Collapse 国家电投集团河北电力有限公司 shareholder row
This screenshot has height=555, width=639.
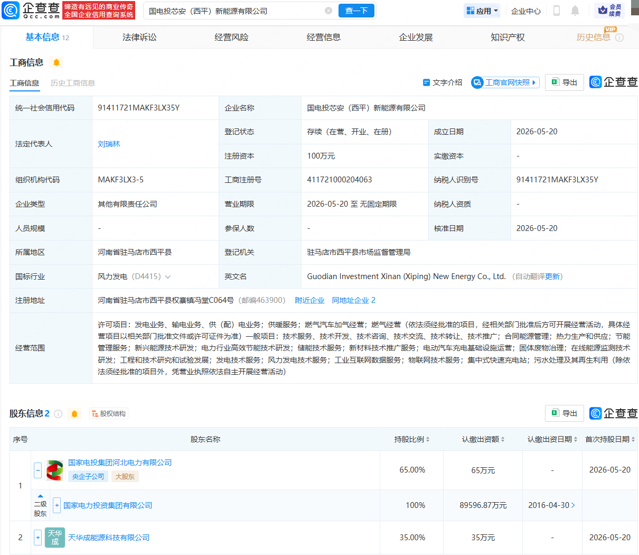pyautogui.click(x=38, y=470)
